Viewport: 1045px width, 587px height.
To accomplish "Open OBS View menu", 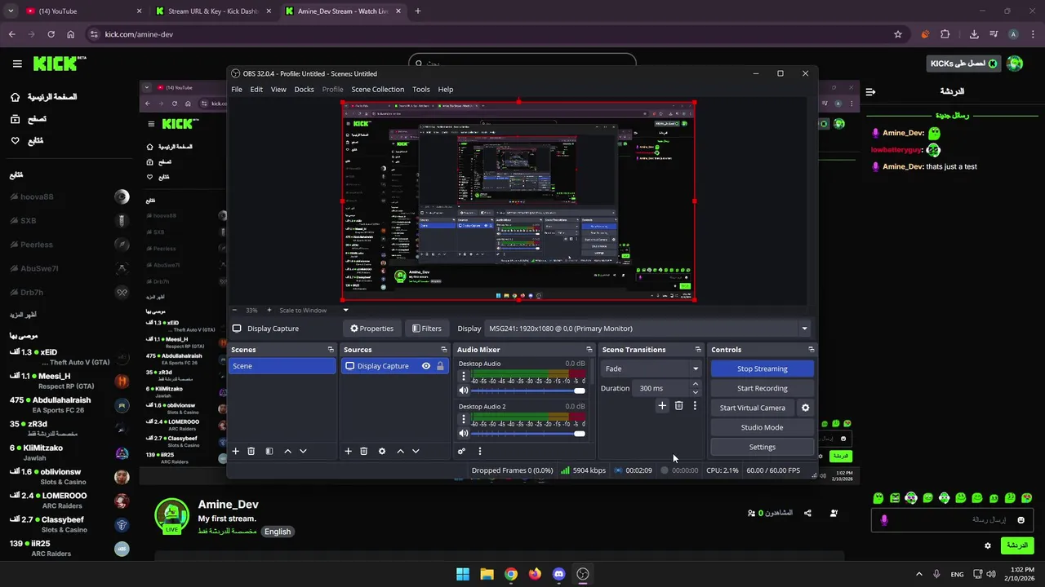I will 278,90.
